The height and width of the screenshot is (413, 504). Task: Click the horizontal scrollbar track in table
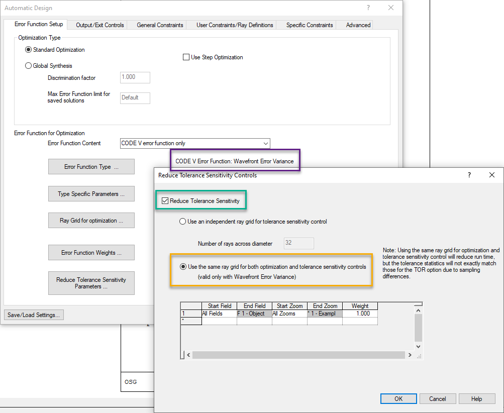pyautogui.click(x=299, y=355)
